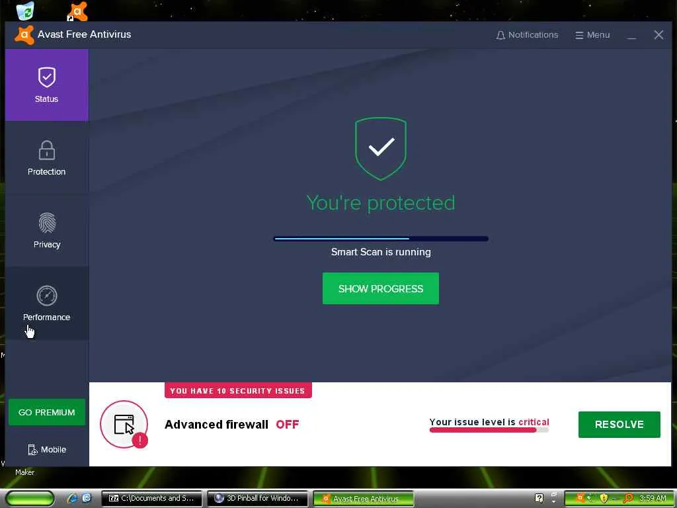Click the Go Premium button

pyautogui.click(x=47, y=412)
